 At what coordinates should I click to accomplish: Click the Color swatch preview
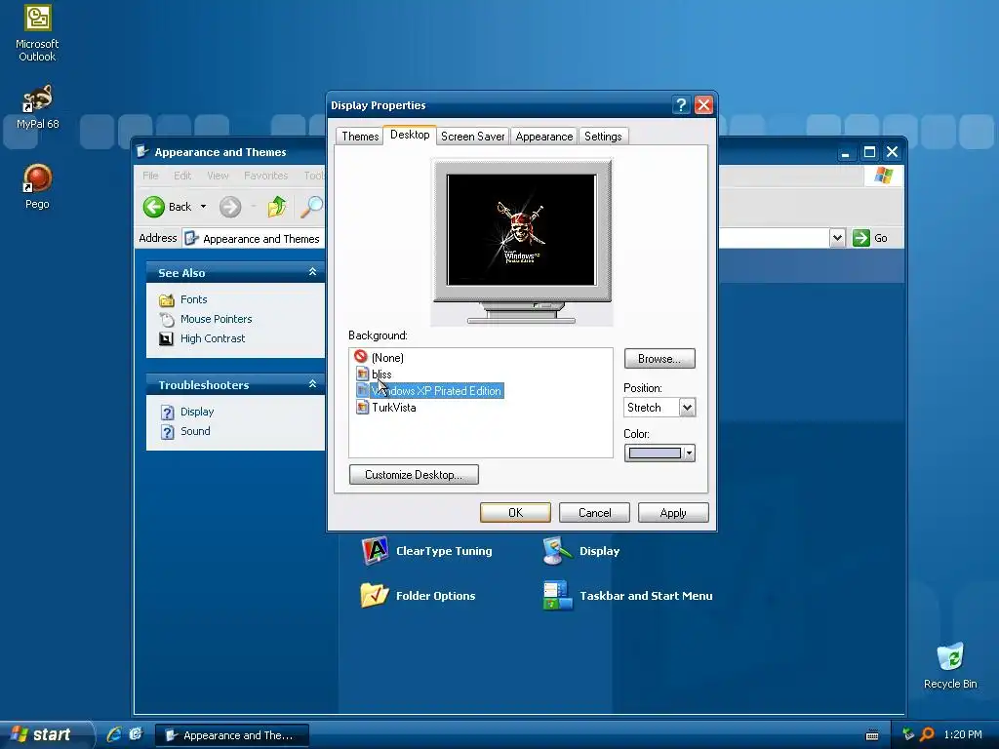(x=655, y=453)
